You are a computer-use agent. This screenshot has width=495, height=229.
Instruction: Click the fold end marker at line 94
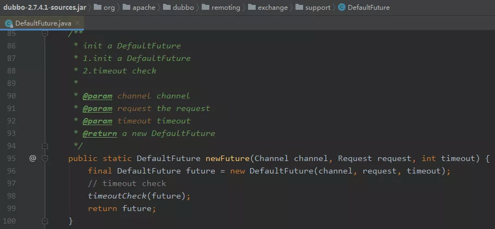coord(45,146)
